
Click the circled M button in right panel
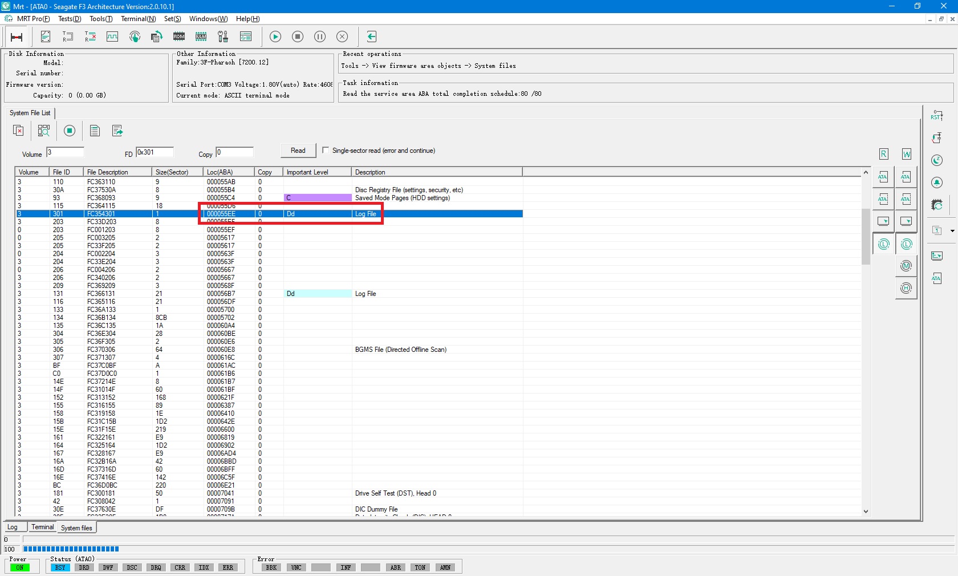(x=906, y=266)
